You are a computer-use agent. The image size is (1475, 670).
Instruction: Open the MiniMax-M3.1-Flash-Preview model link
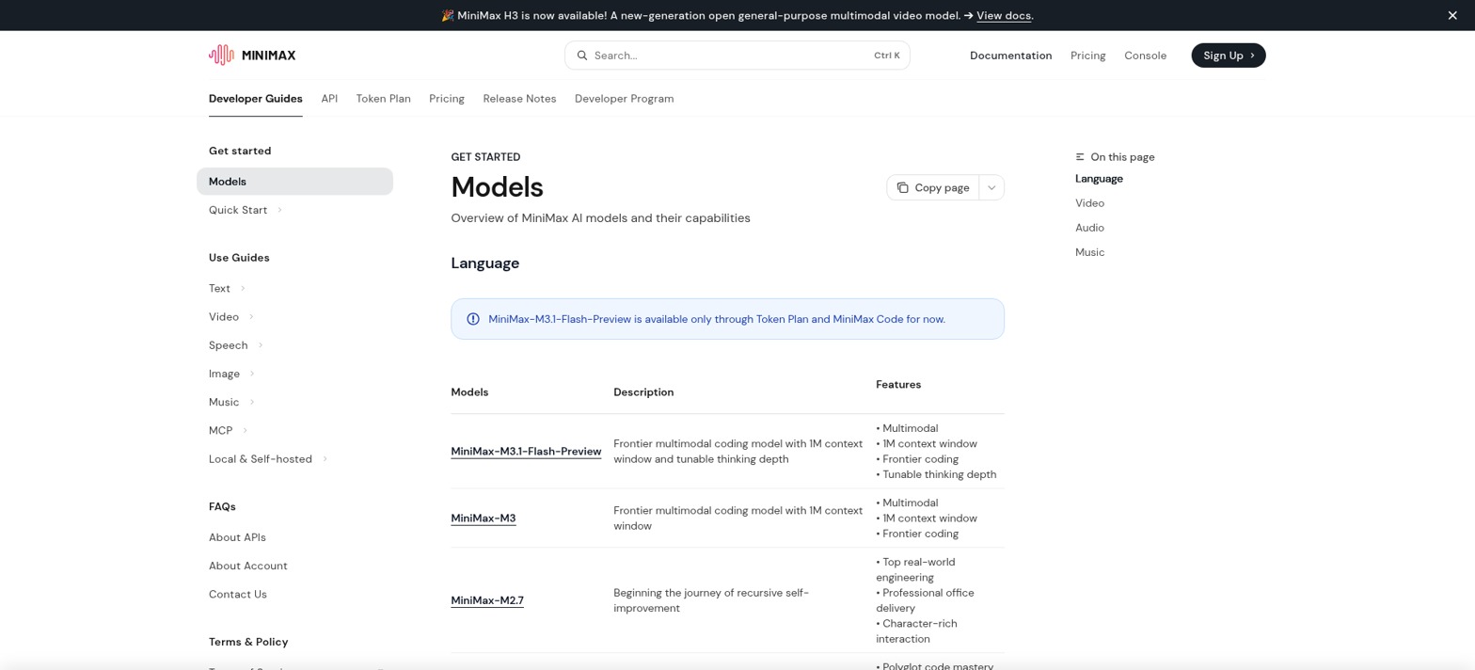click(x=526, y=452)
